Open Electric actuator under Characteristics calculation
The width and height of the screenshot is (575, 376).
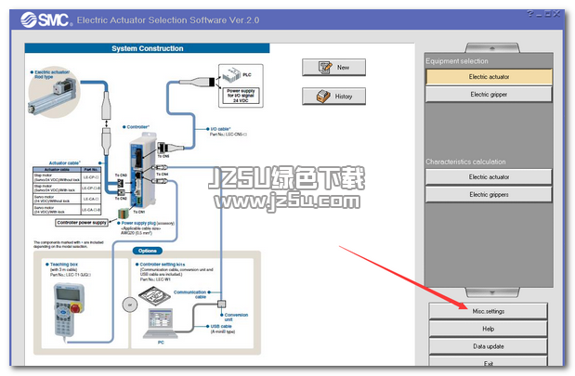pos(489,177)
